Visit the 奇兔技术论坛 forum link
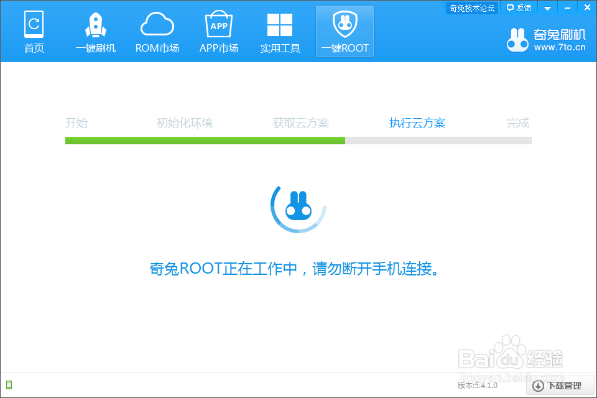The height and width of the screenshot is (398, 597). tap(472, 8)
